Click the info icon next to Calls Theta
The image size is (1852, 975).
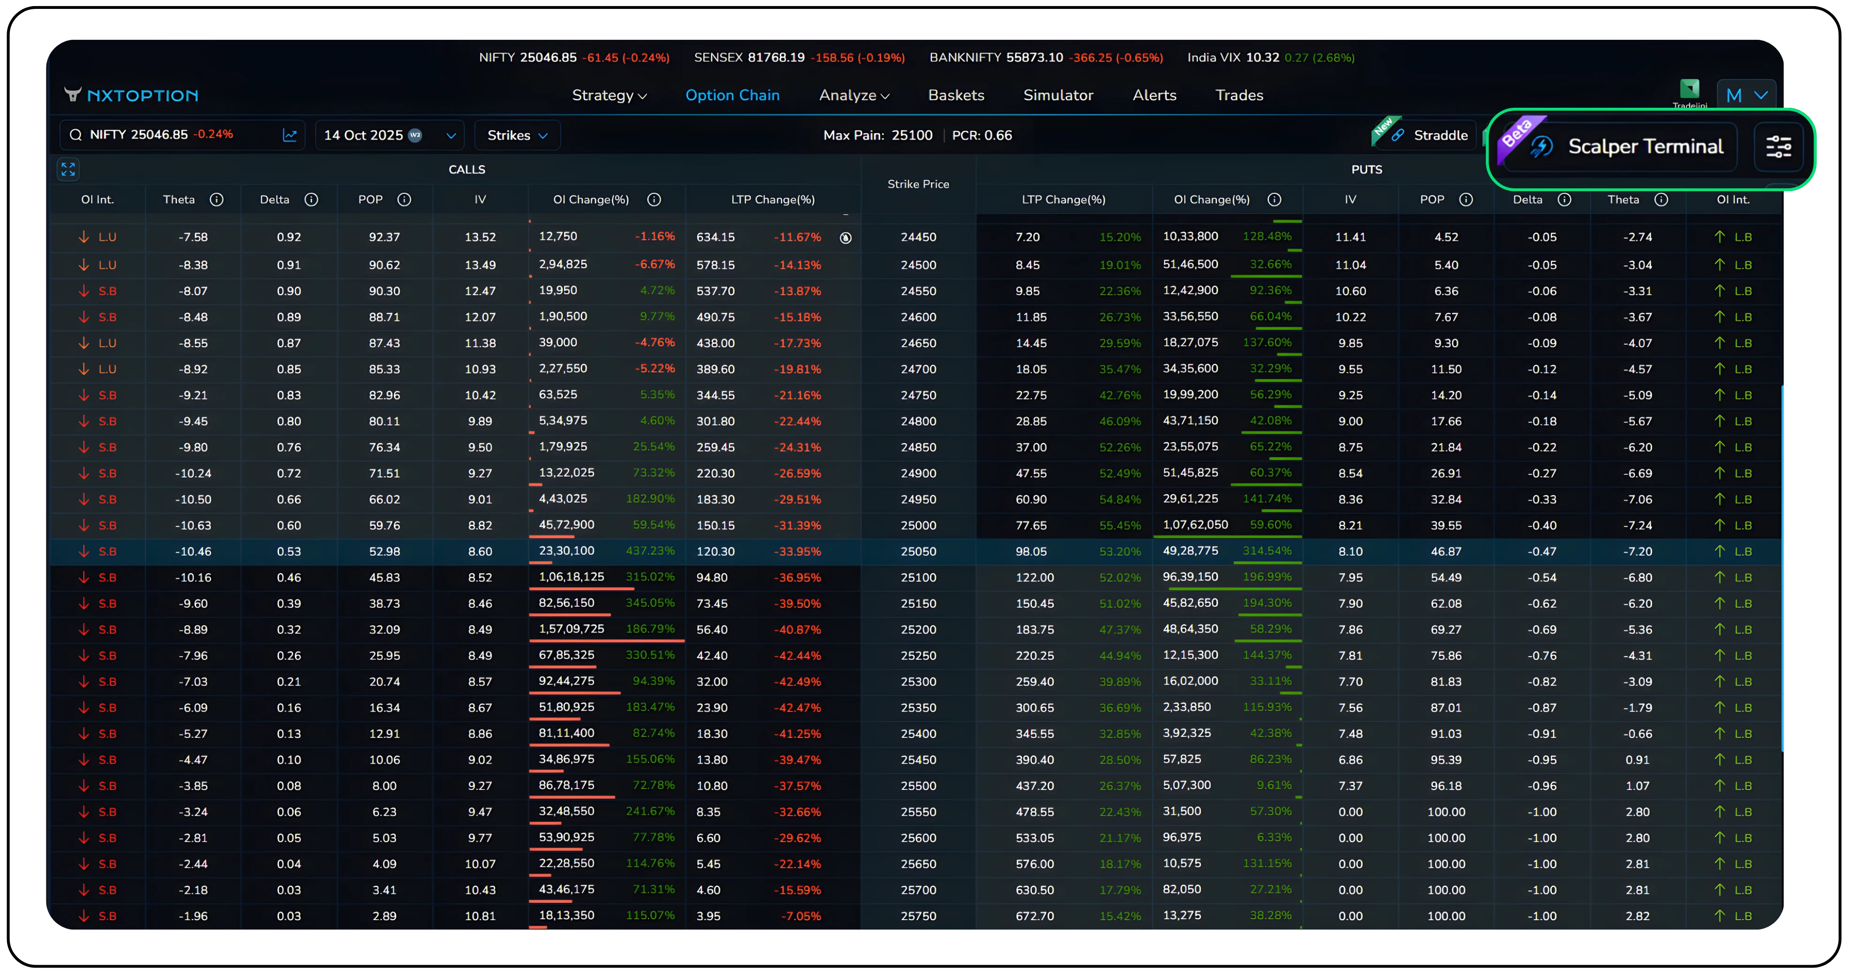217,200
